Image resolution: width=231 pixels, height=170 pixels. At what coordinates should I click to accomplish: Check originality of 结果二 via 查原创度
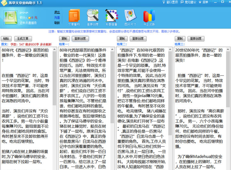tap(138, 39)
